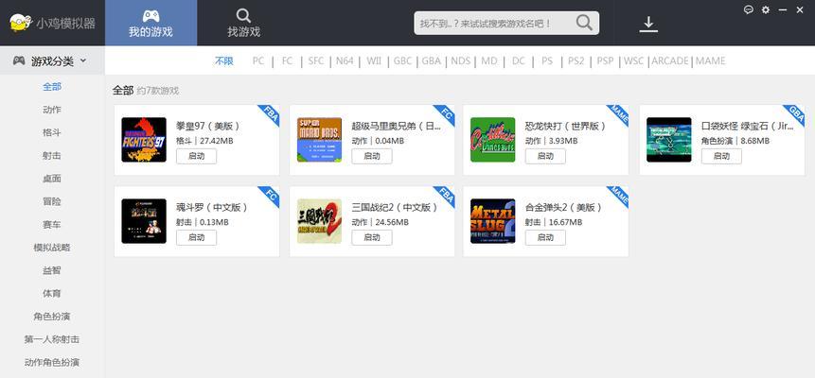This screenshot has width=815, height=378.
Task: Filter games by GBC platform
Action: (402, 60)
